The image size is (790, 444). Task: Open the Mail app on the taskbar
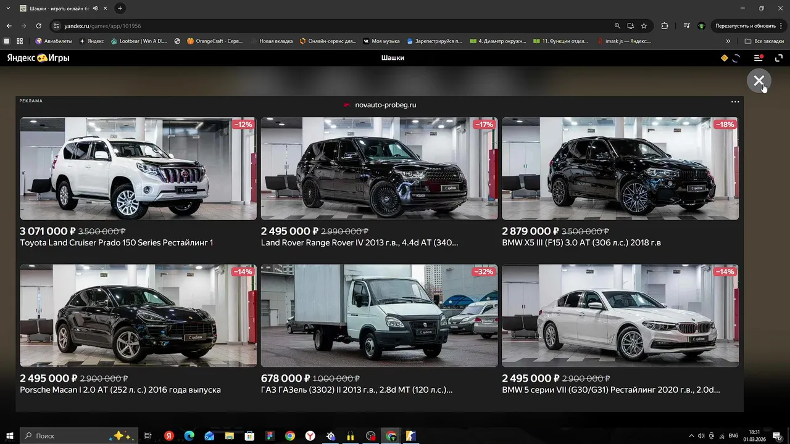point(209,436)
